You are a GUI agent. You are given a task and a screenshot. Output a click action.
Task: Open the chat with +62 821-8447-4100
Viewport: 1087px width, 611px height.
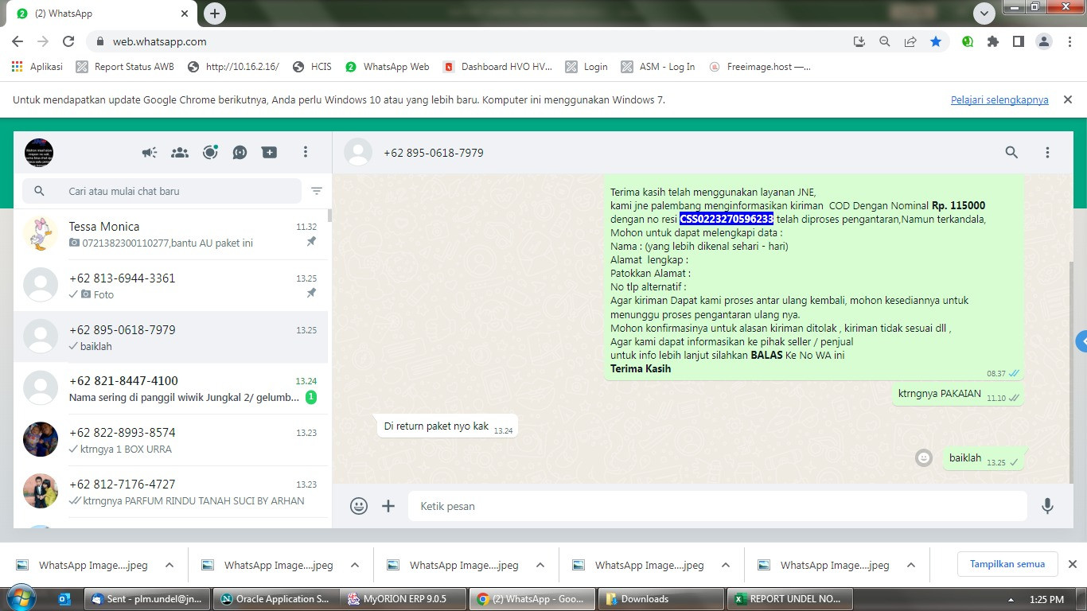pos(170,388)
